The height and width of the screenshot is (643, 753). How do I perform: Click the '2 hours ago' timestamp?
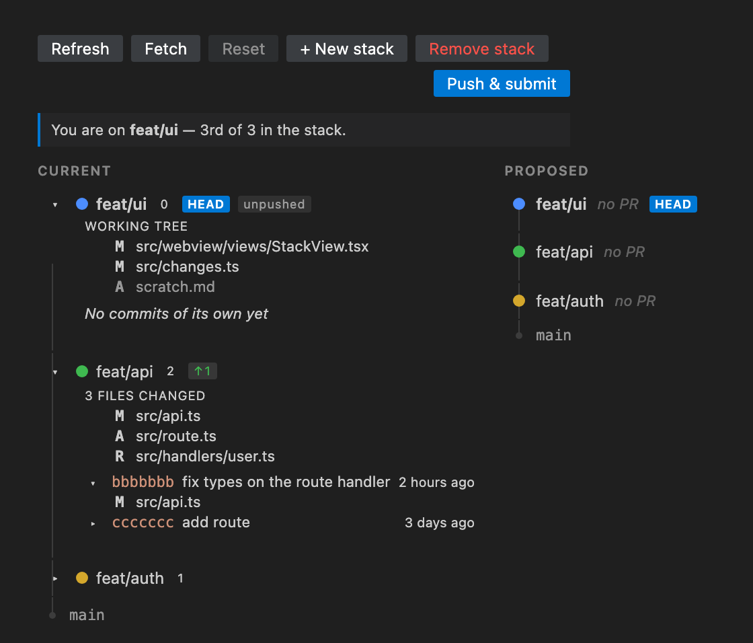(436, 482)
